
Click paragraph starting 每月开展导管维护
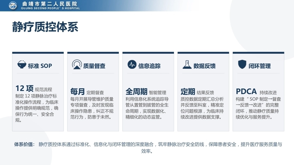(x=92, y=108)
